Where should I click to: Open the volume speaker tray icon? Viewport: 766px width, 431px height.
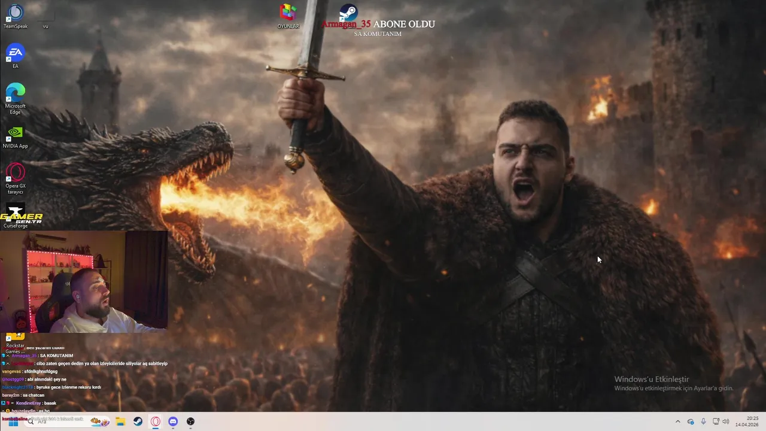point(726,421)
